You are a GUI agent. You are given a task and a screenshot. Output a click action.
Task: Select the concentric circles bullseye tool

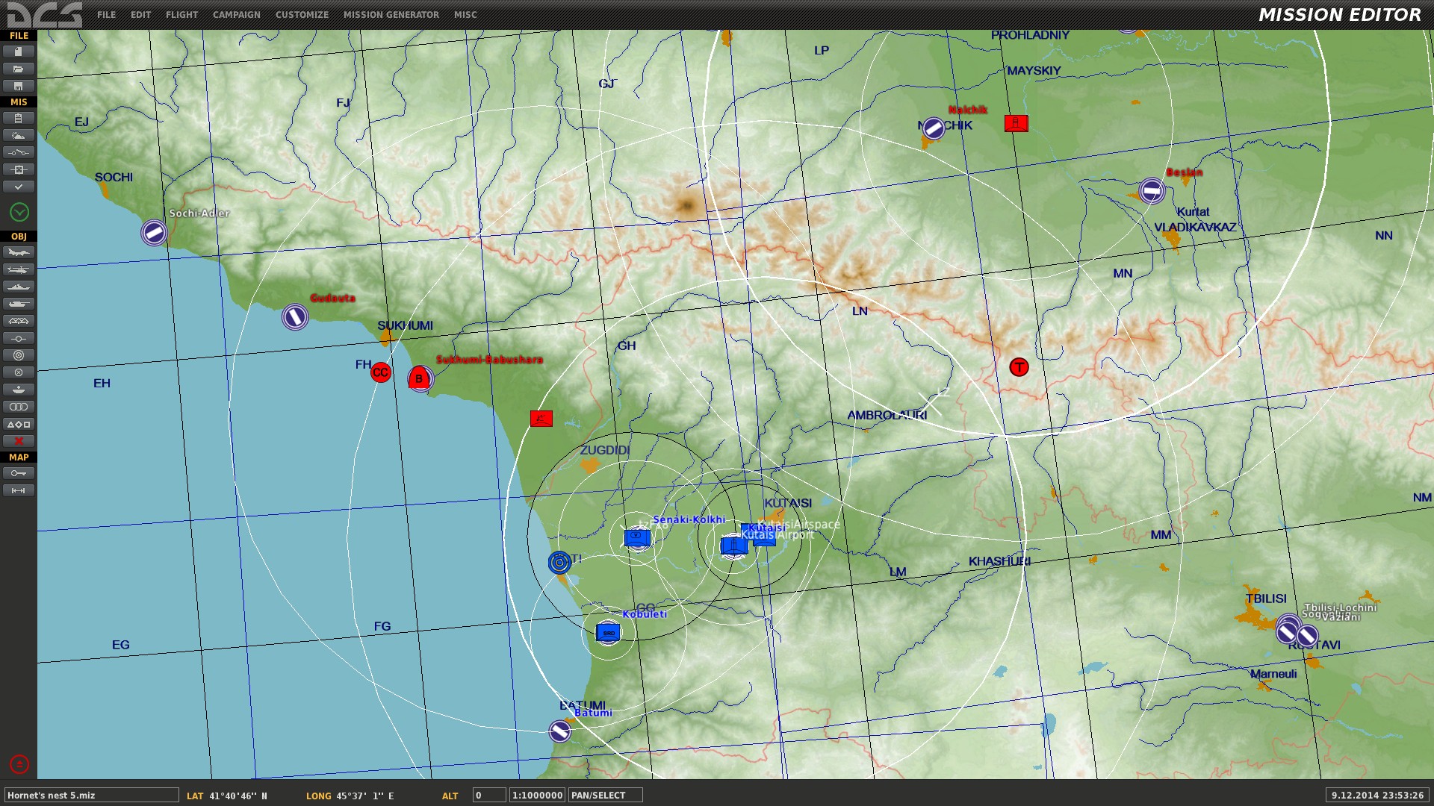tap(19, 355)
